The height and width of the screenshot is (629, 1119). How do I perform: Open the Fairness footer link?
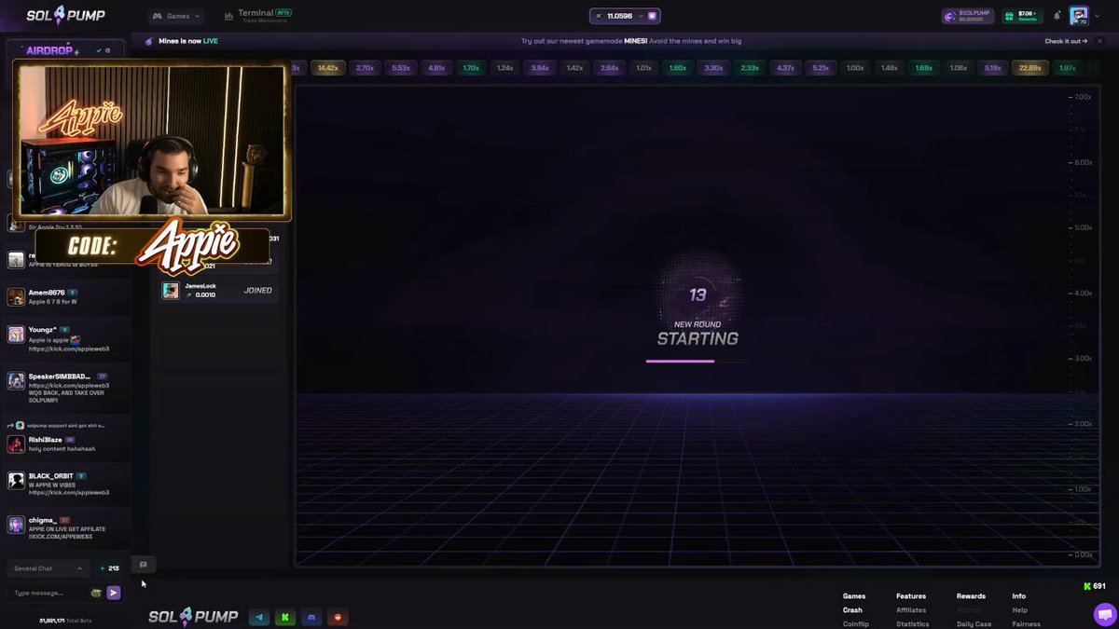click(1026, 624)
